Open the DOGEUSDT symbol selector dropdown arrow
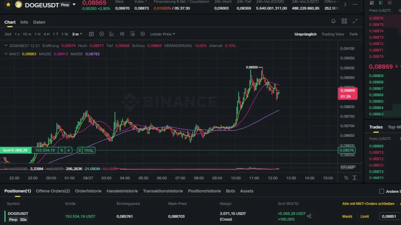Image resolution: width=401 pixels, height=225 pixels. click(x=74, y=5)
